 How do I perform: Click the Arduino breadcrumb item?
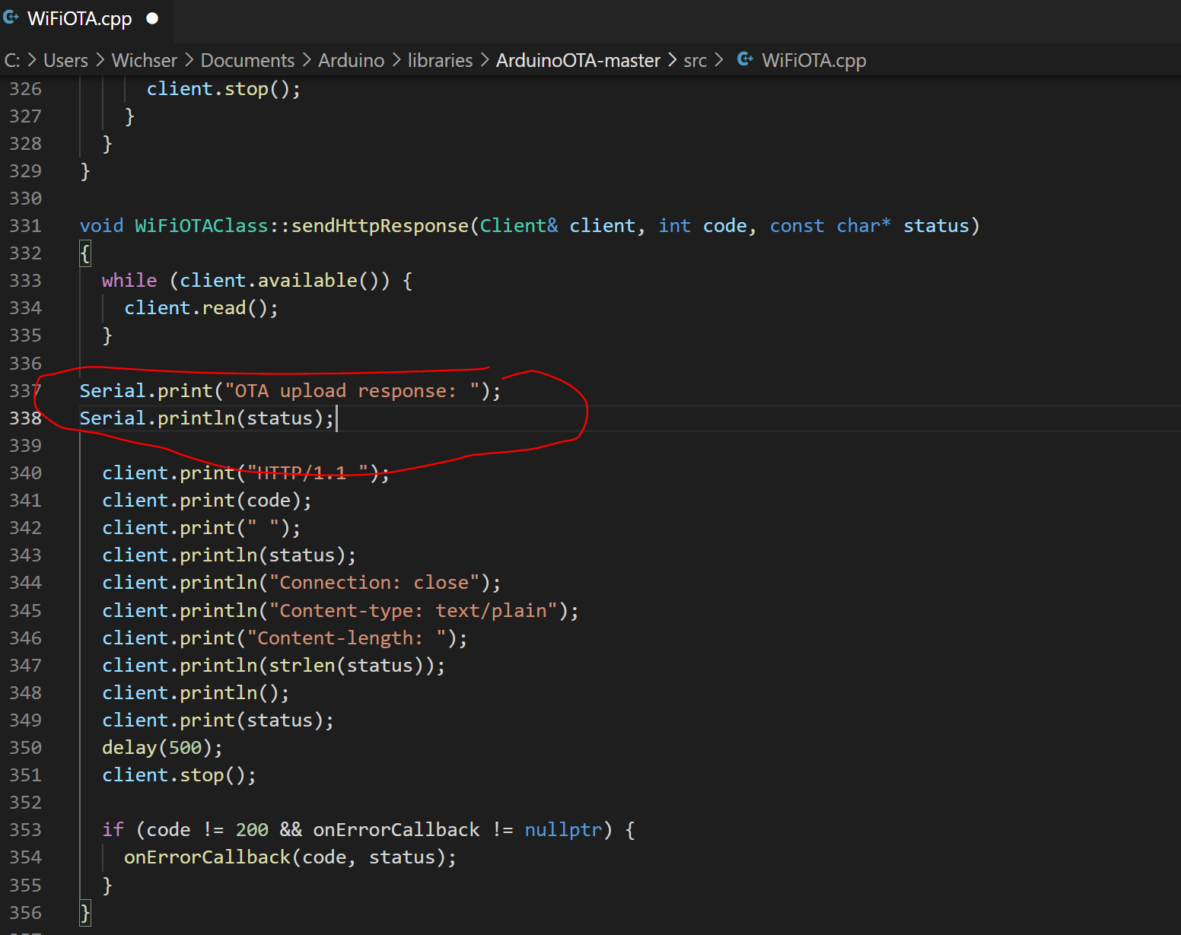point(351,60)
